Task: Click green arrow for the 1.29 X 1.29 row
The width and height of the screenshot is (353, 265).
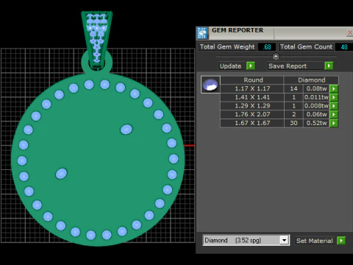Action: tap(334, 106)
